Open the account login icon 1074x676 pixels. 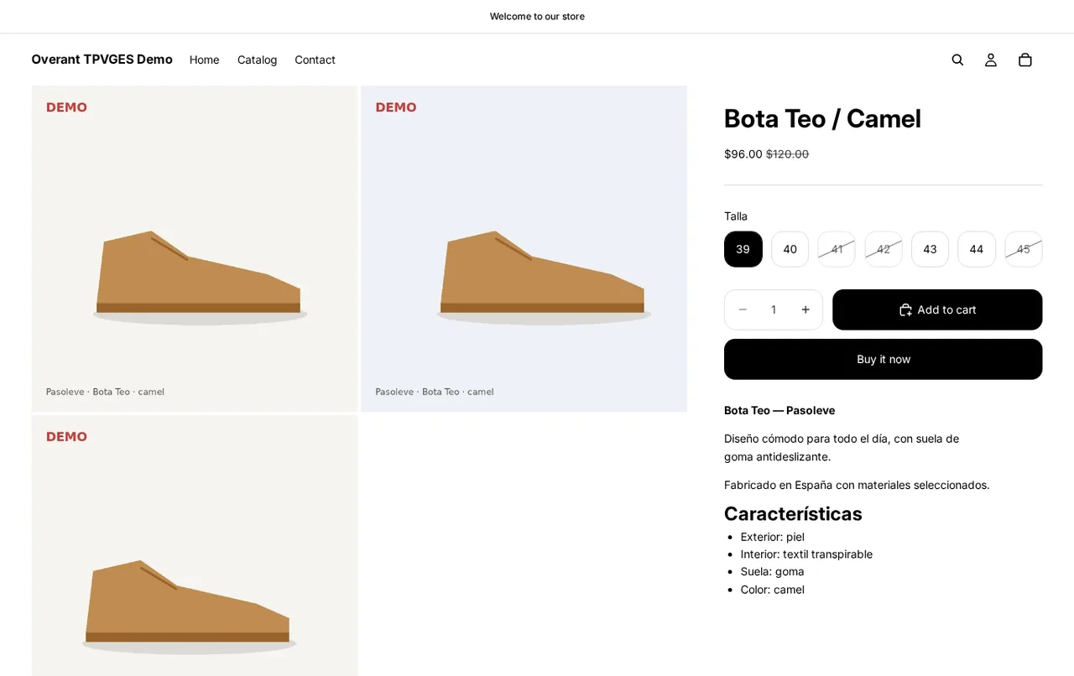click(x=991, y=60)
